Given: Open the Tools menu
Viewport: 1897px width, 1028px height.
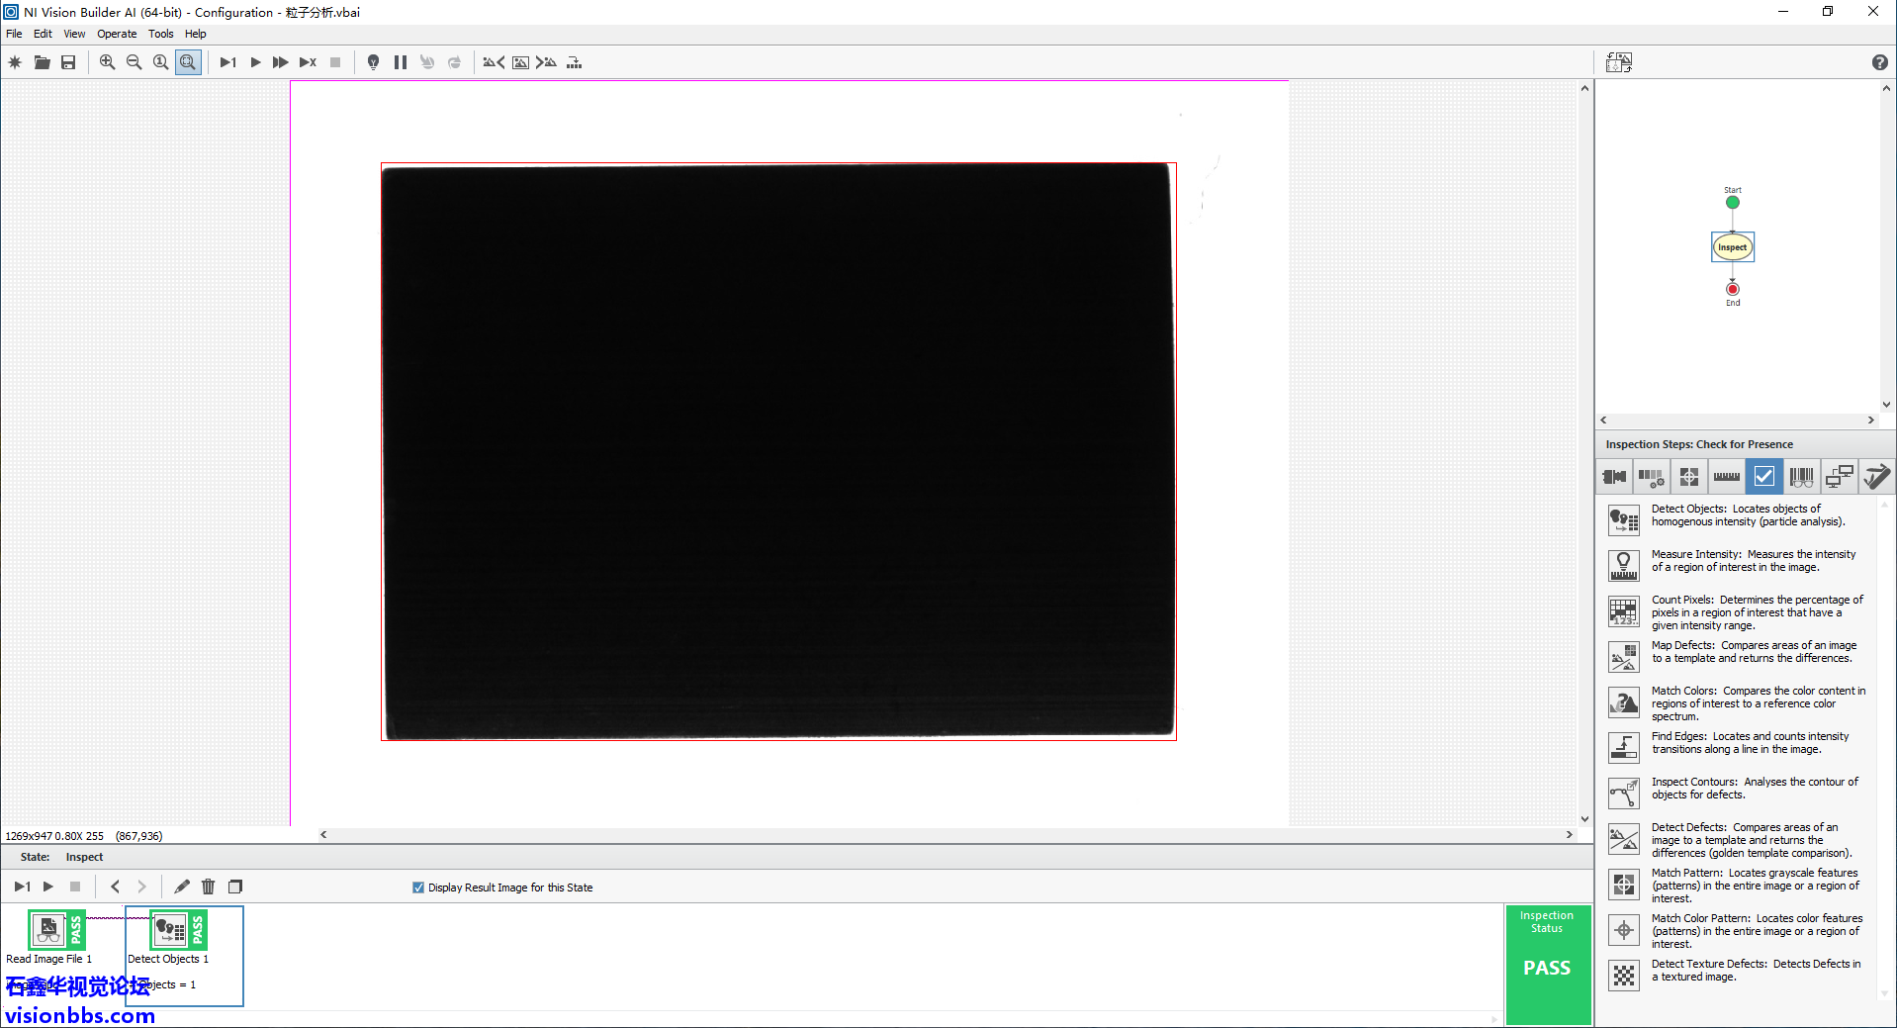Looking at the screenshot, I should click(160, 34).
